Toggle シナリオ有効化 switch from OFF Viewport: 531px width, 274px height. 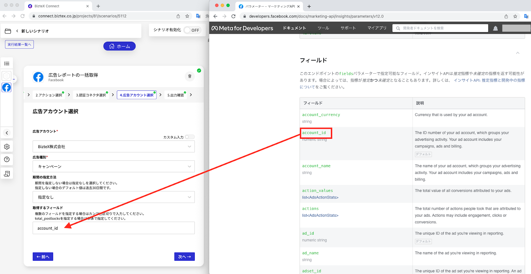click(192, 30)
